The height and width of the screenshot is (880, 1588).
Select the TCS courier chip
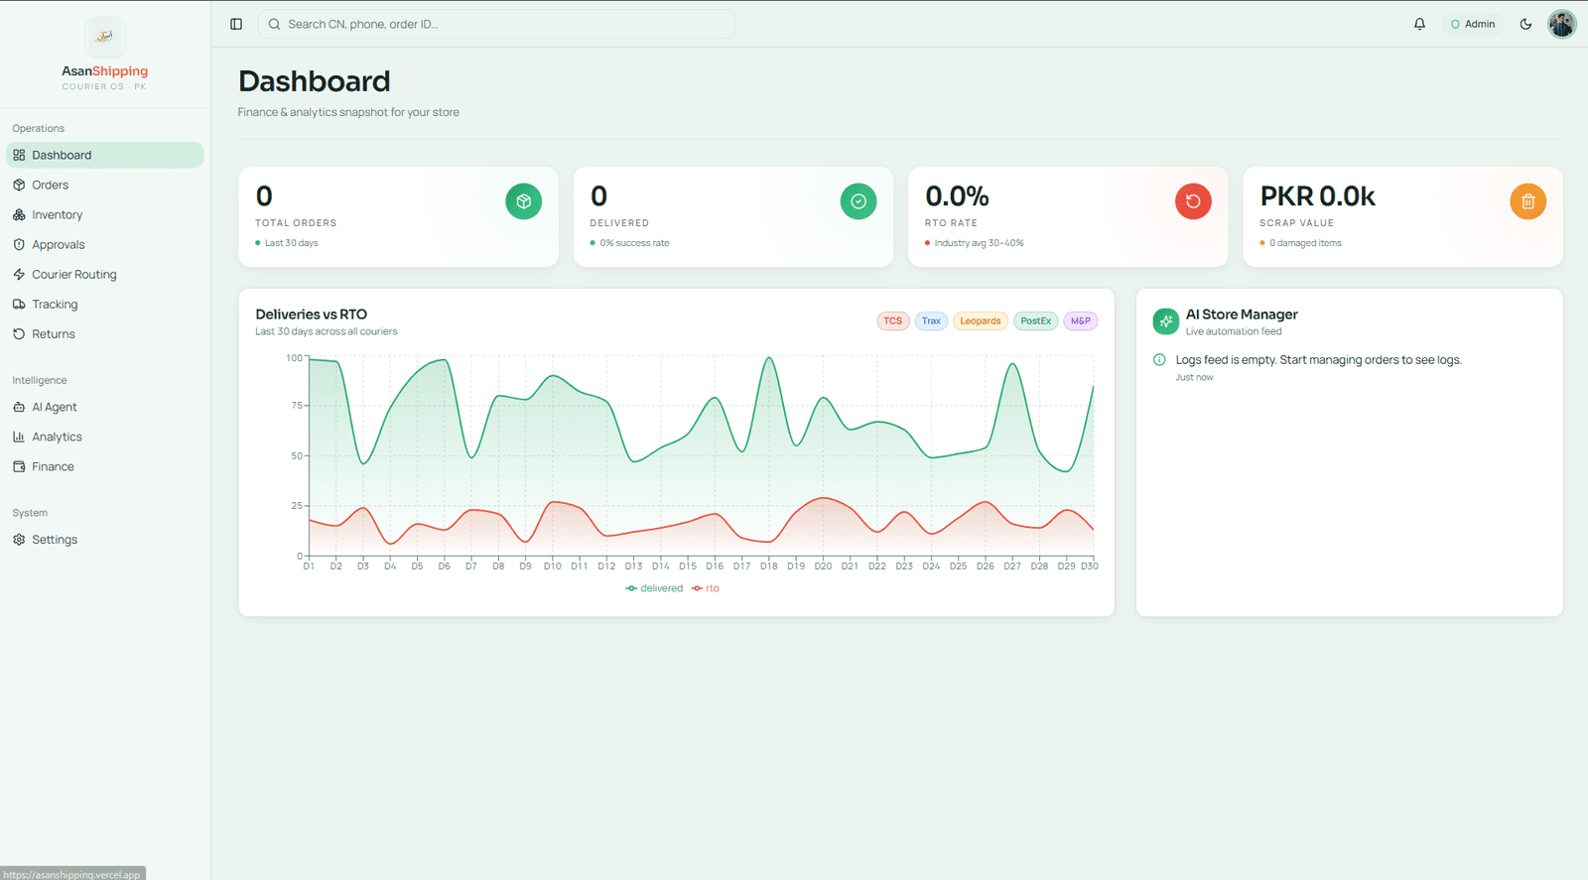893,320
